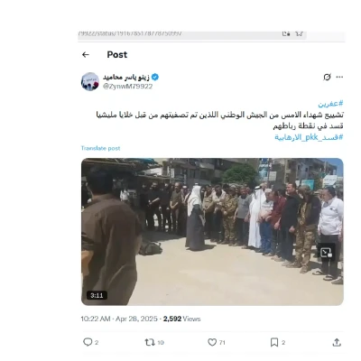Repost using the retweet icon

click(x=150, y=342)
